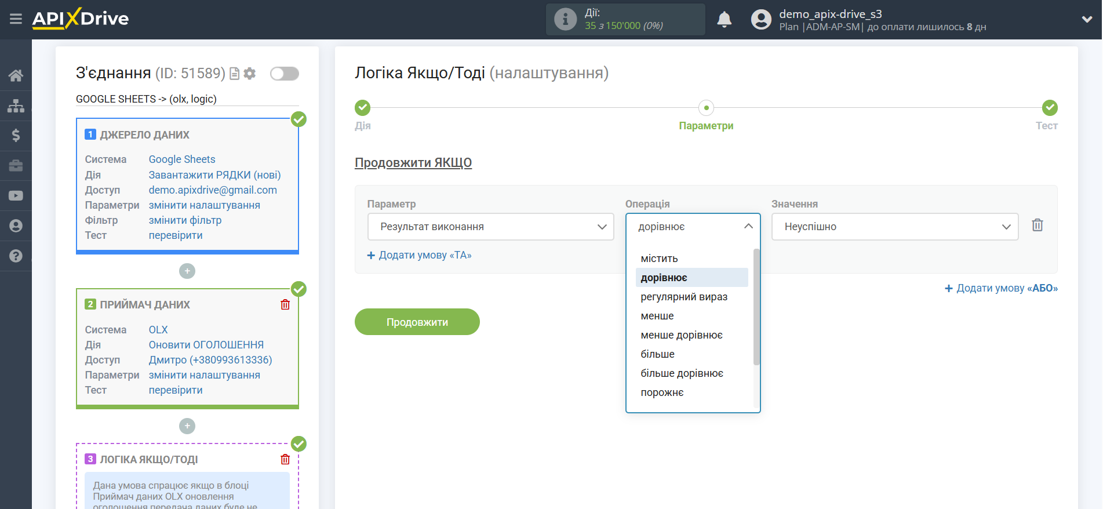This screenshot has height=509, width=1103.
Task: Open the home icon in sidebar
Action: click(x=16, y=75)
